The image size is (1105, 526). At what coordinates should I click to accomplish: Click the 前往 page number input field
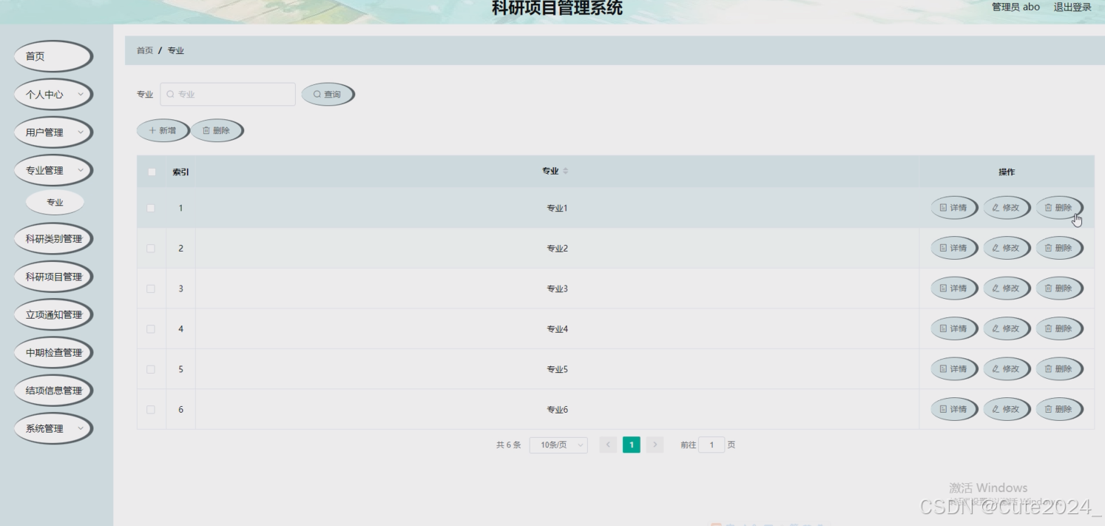pos(712,445)
